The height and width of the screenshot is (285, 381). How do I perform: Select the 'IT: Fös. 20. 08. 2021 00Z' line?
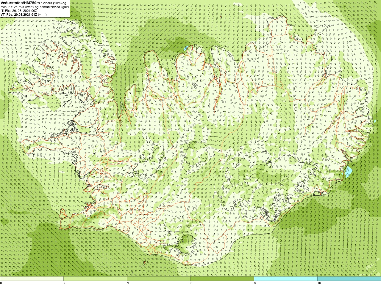[x=18, y=10]
